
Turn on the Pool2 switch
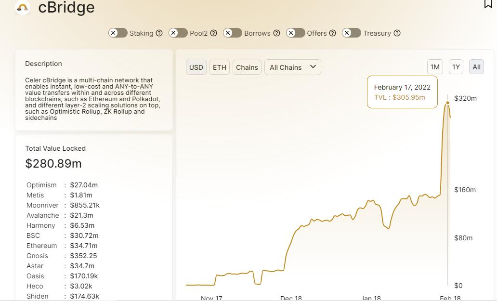[x=178, y=33]
